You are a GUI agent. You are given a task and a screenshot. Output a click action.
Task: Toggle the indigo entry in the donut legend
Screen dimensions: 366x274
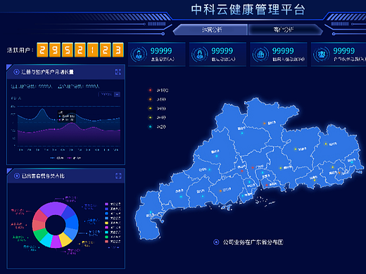113,209
